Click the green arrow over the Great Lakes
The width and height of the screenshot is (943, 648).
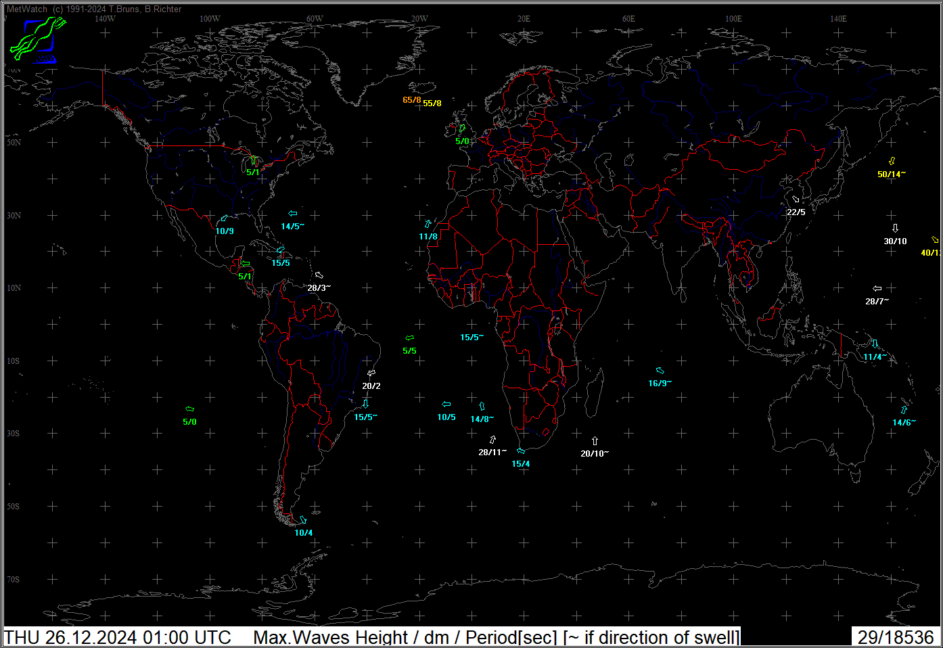click(x=254, y=161)
